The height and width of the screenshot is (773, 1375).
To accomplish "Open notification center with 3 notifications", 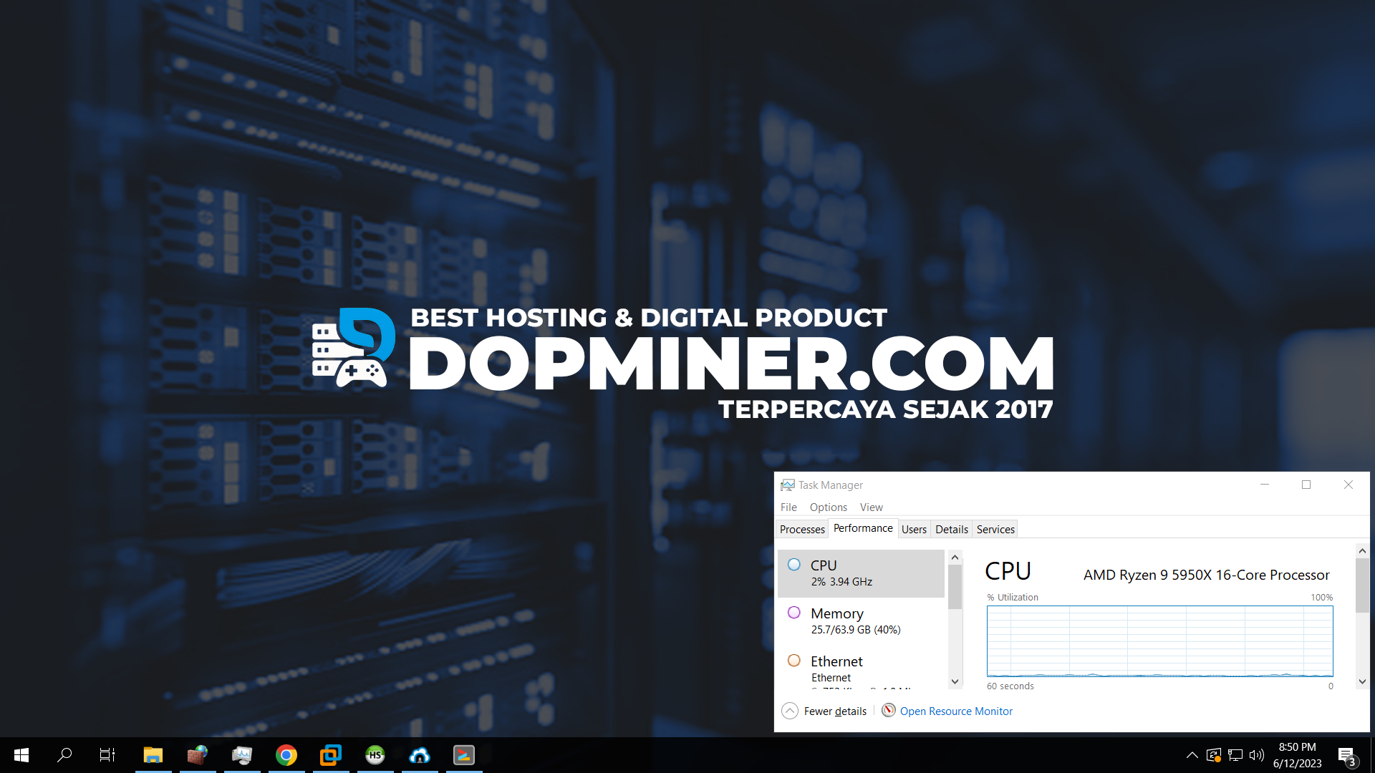I will [1347, 756].
